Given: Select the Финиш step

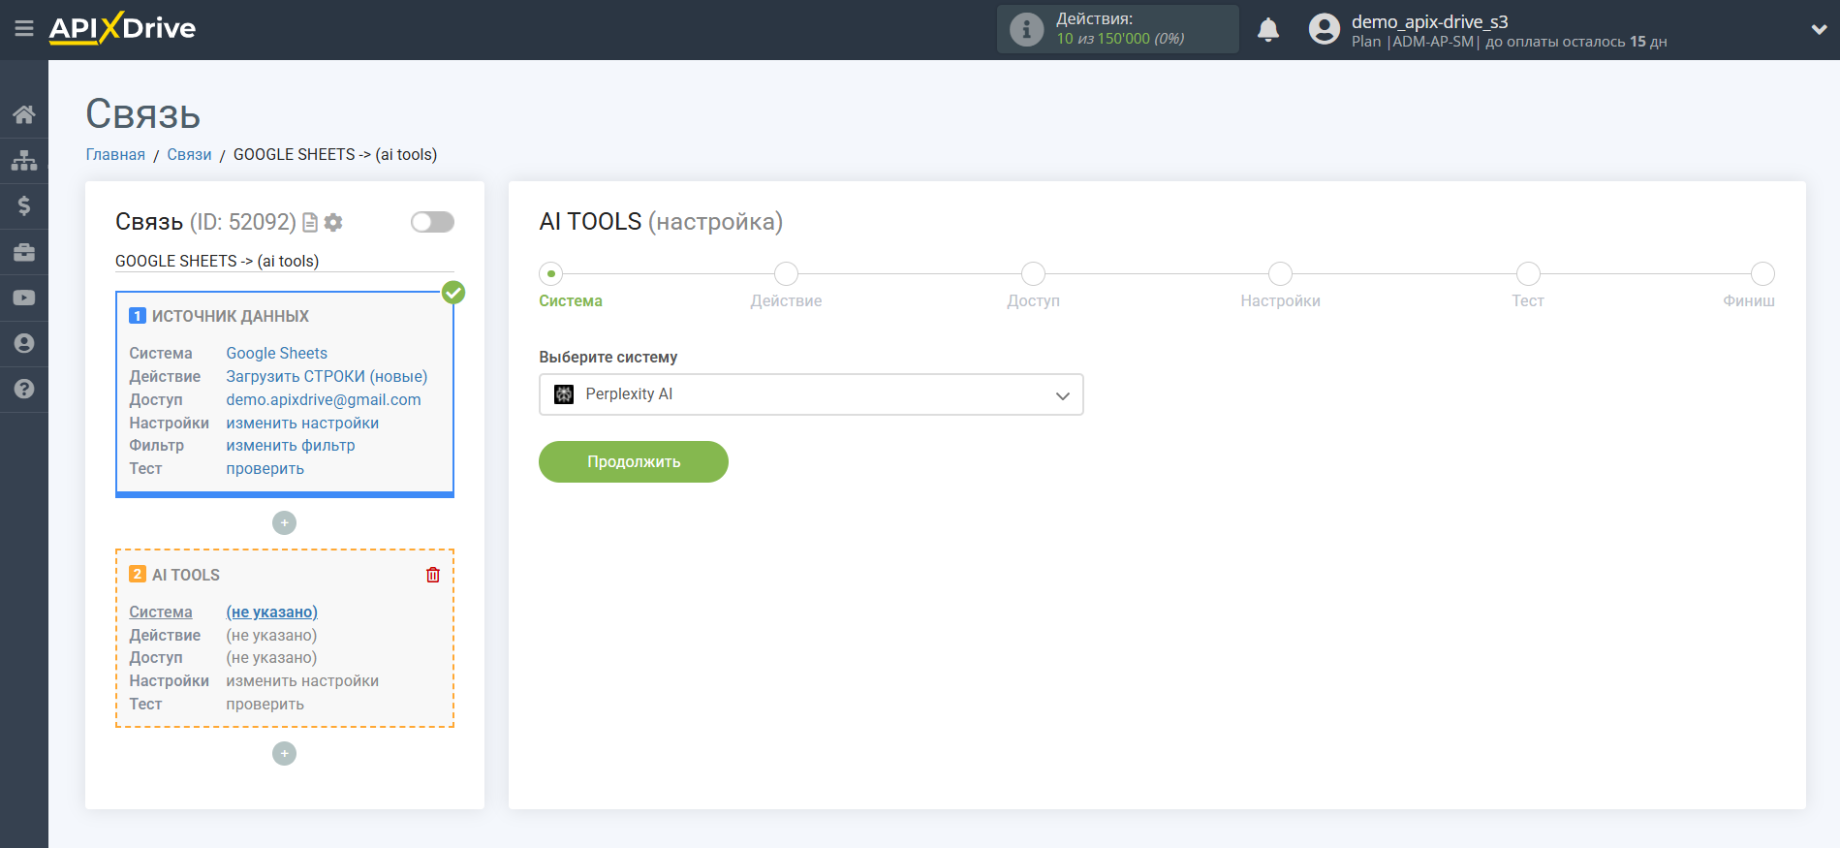Looking at the screenshot, I should (x=1762, y=274).
